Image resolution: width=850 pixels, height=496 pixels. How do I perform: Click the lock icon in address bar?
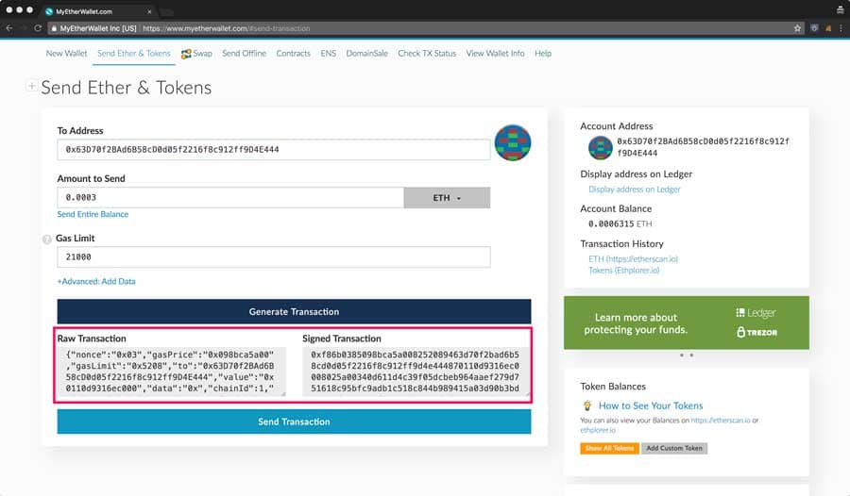click(54, 28)
